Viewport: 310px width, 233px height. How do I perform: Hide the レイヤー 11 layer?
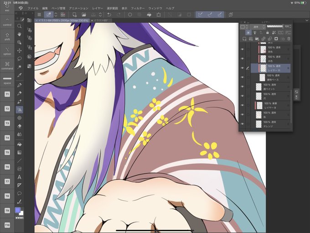coord(243,68)
